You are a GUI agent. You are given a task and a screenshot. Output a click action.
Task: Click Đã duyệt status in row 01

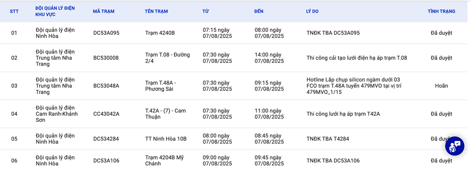(x=441, y=33)
